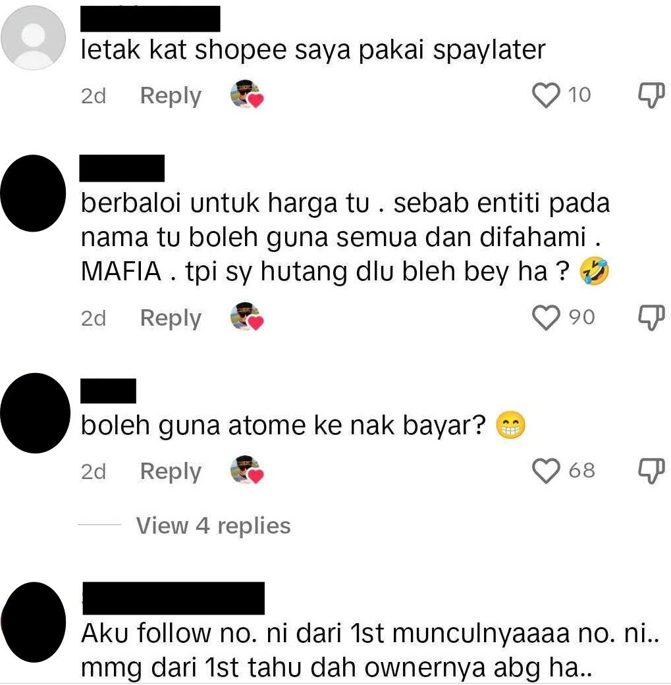Open avatar of the atome commenter

coord(35,413)
